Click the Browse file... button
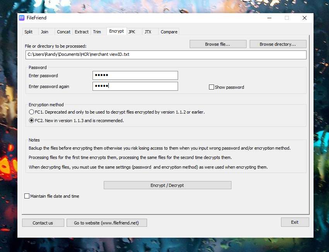329x252 pixels. coord(218,44)
